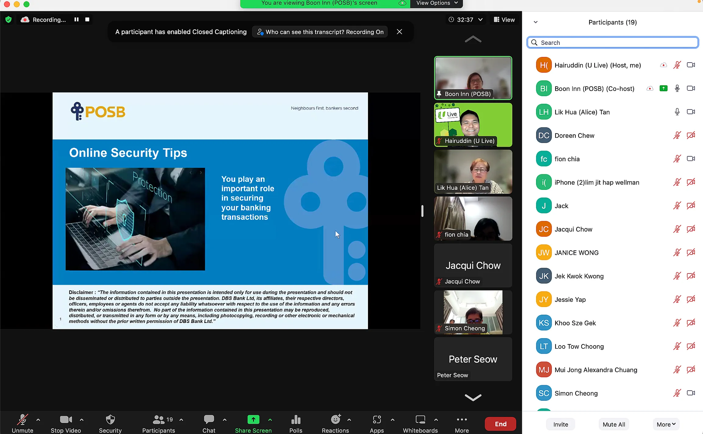Screen dimensions: 703x434
Task: Click the Invite button
Action: (x=561, y=424)
